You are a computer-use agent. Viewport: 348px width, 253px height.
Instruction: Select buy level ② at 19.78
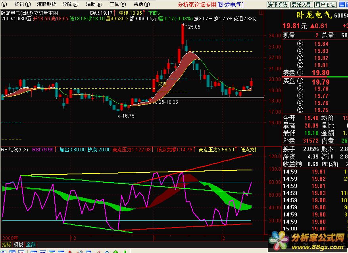pos(321,89)
